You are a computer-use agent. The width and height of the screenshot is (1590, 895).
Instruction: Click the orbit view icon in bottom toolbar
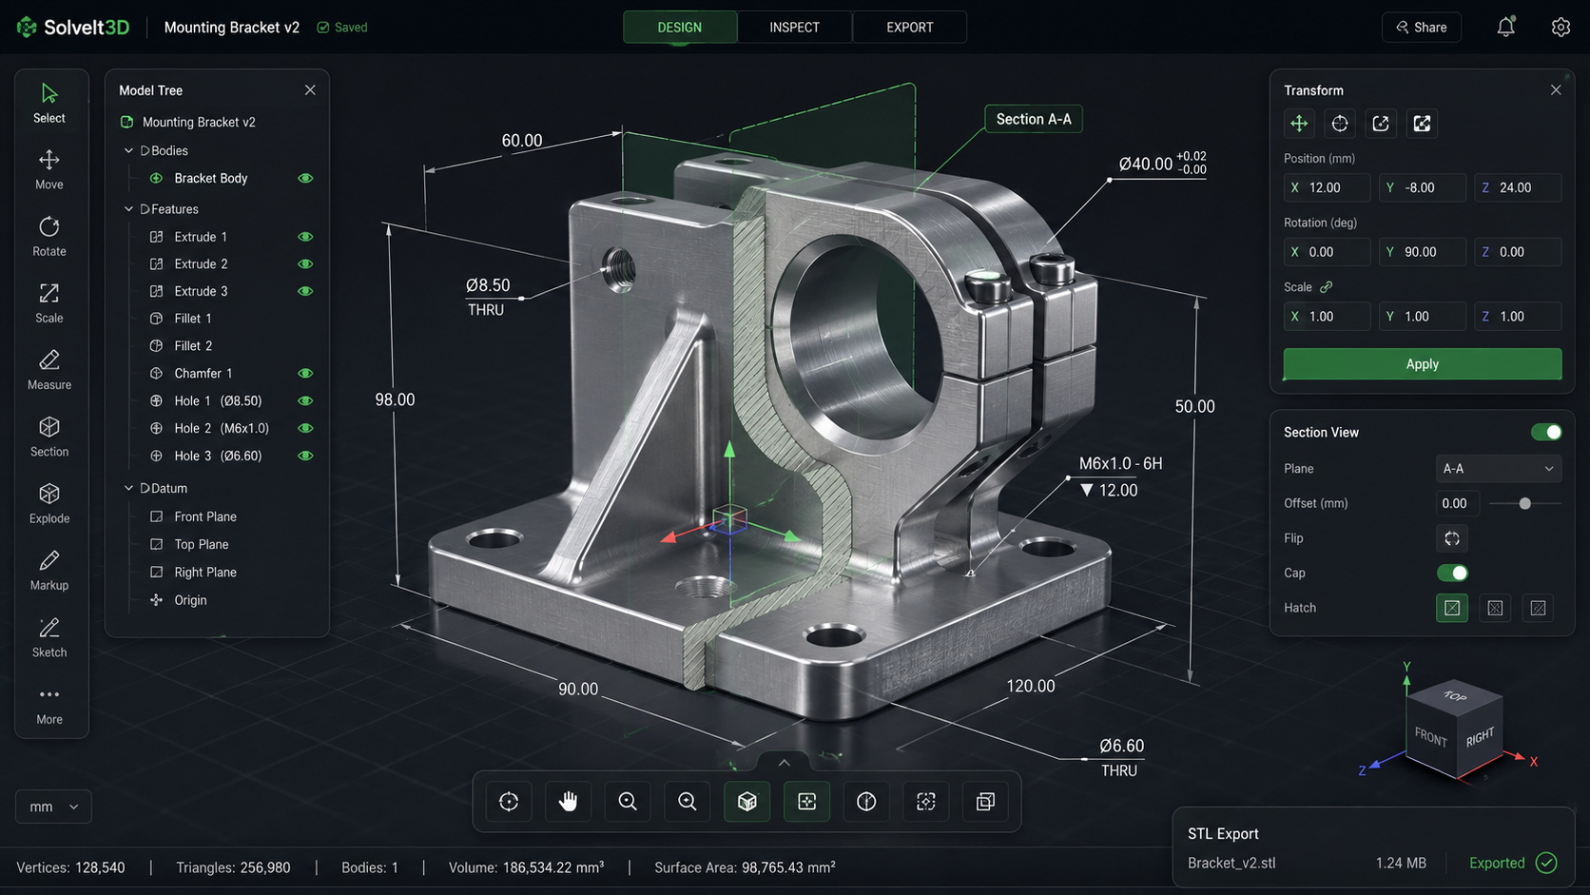pos(509,802)
